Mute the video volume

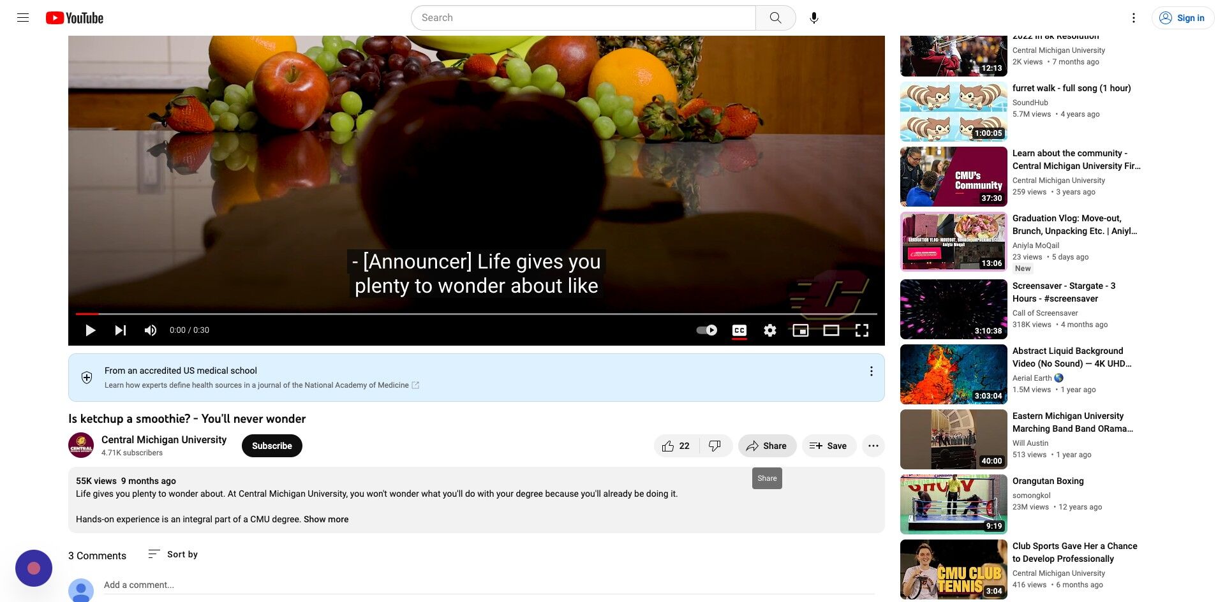click(151, 330)
